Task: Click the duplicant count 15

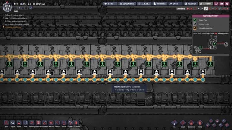Action: coord(16,4)
